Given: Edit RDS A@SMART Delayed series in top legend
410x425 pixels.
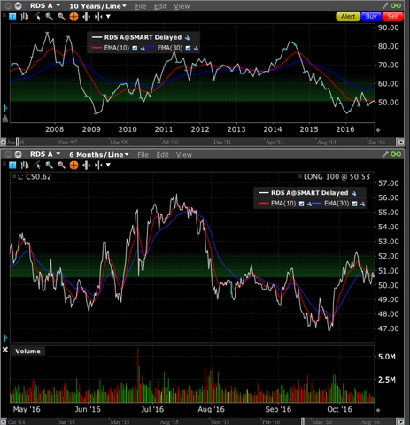Looking at the screenshot, I should (188, 38).
